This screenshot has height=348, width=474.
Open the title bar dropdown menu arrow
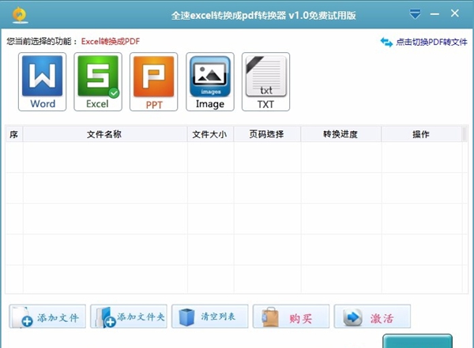coord(415,14)
